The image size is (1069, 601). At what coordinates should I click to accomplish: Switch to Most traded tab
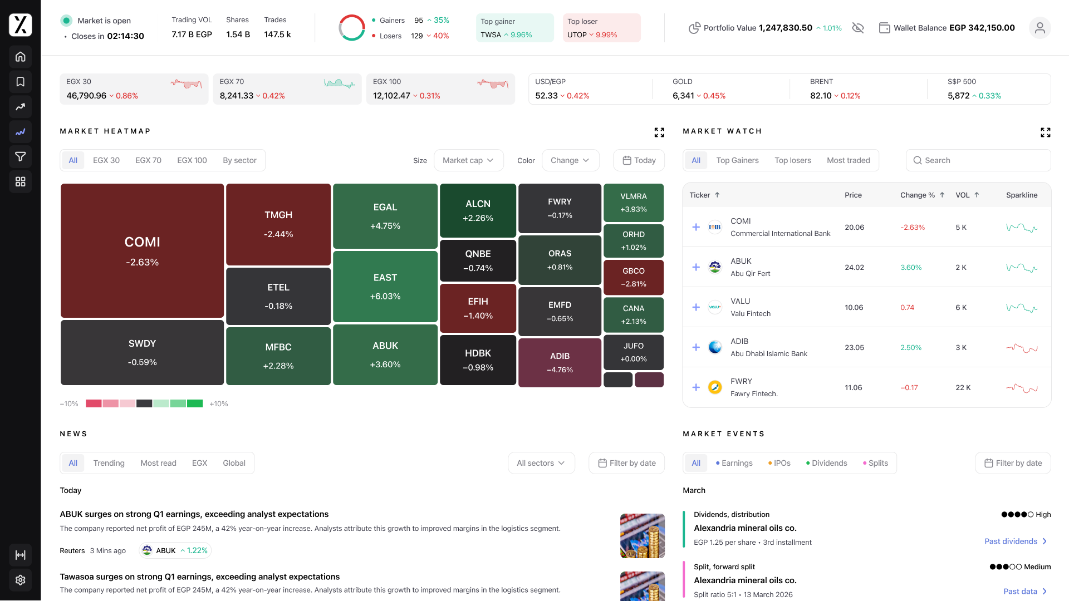tap(849, 160)
